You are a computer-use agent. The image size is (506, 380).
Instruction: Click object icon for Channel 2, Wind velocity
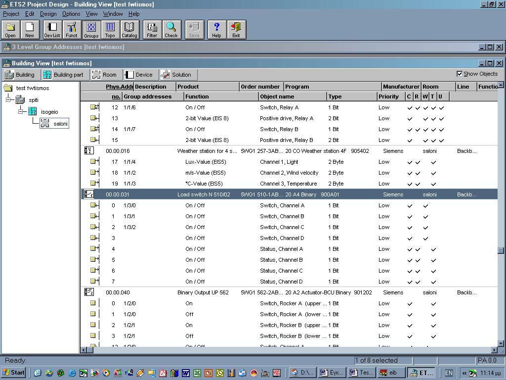click(94, 172)
